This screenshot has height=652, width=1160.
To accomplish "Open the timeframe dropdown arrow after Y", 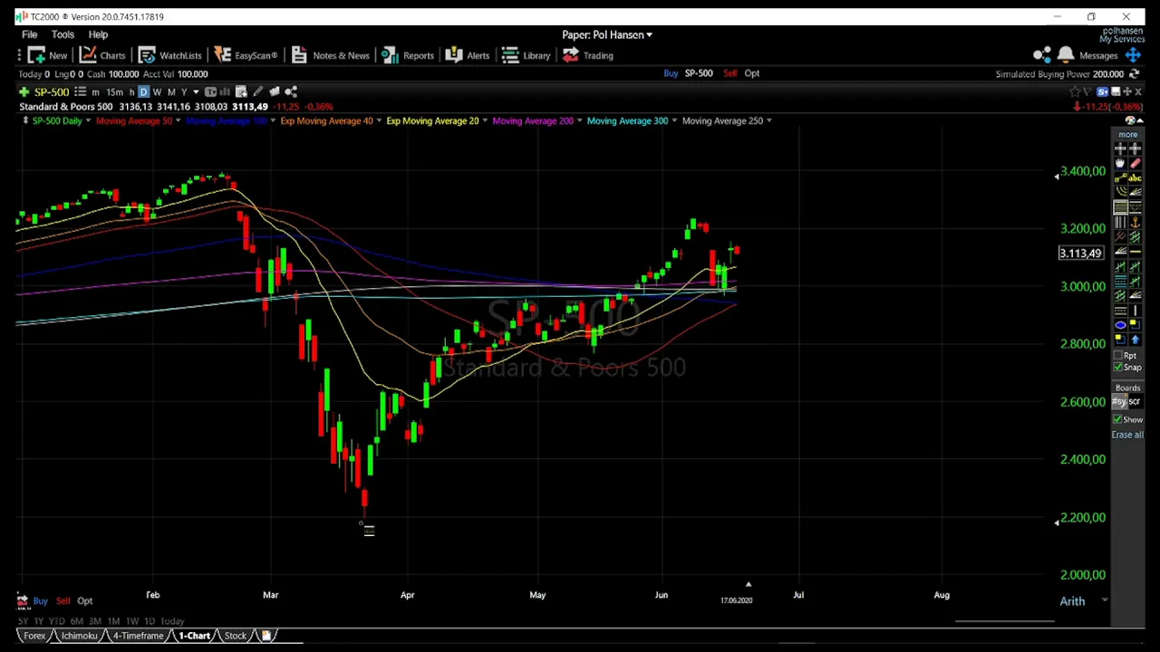I will click(x=196, y=91).
